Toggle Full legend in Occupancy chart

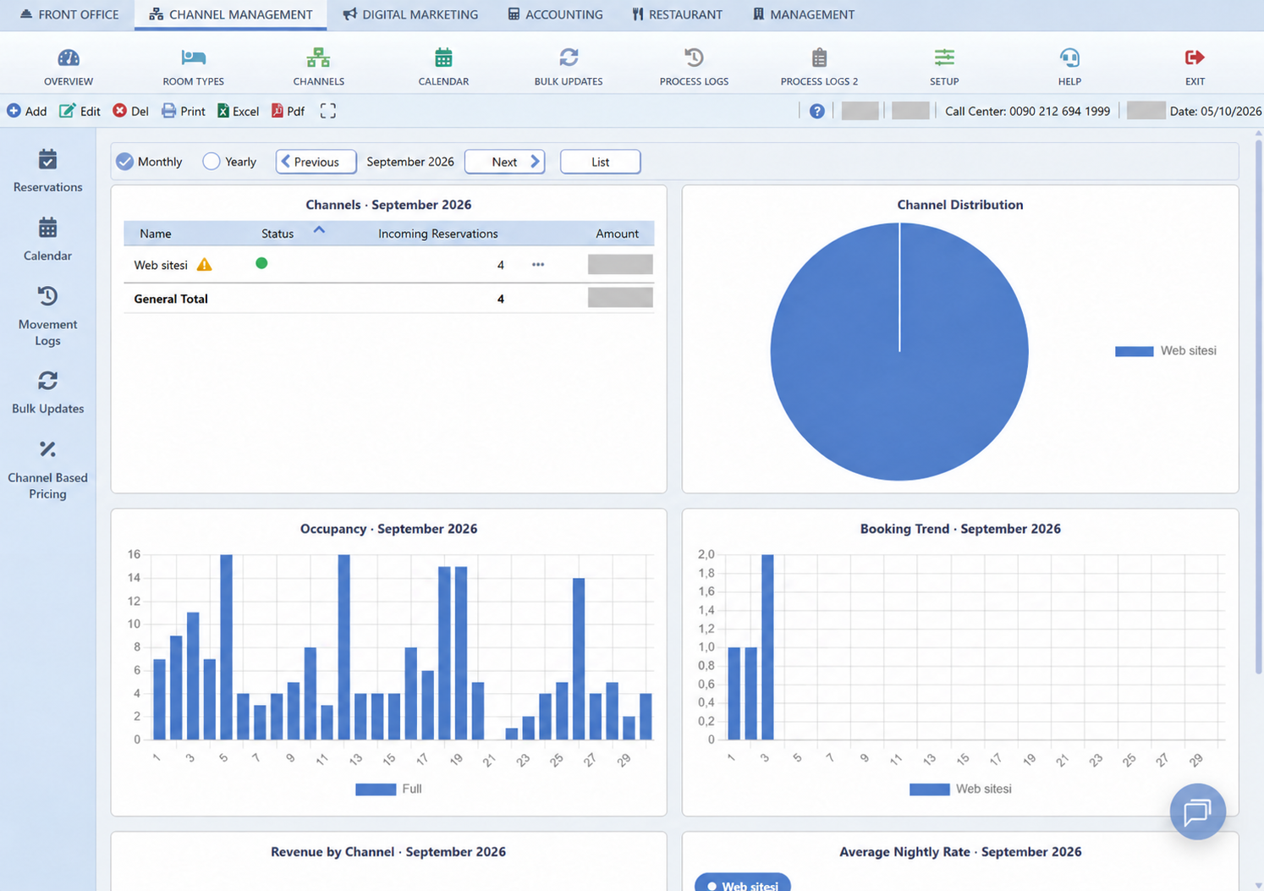pos(388,789)
